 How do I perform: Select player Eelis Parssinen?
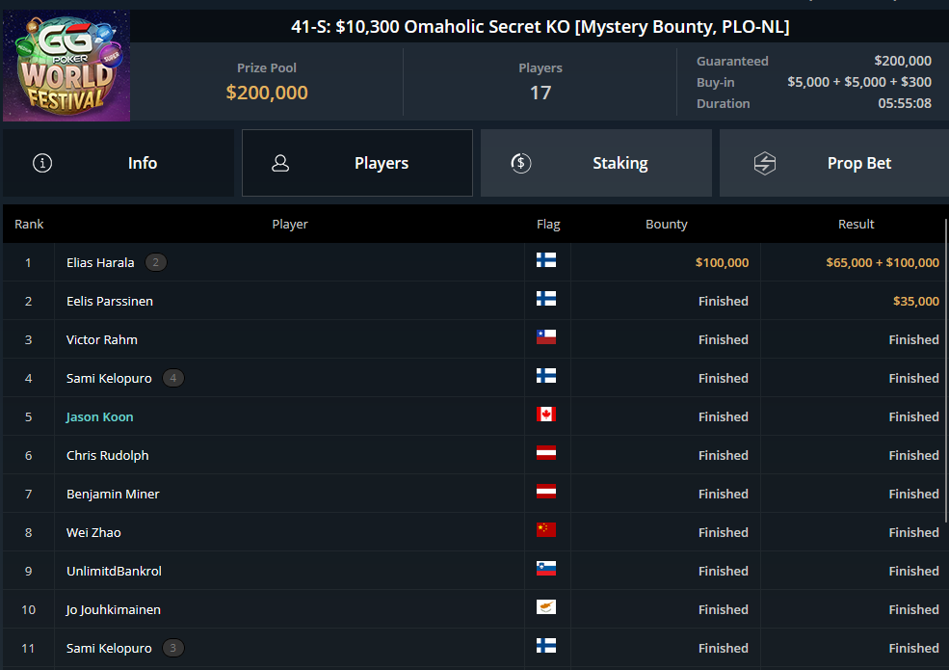click(110, 301)
